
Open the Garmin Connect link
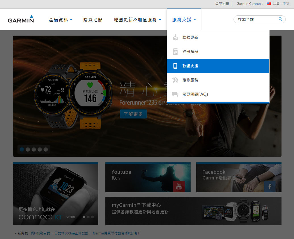[x=249, y=4]
